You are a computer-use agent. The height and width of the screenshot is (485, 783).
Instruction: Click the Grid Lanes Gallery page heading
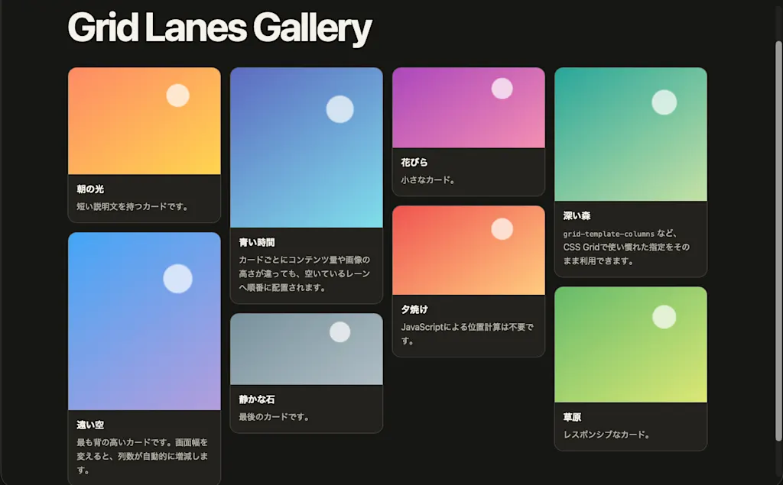(219, 27)
